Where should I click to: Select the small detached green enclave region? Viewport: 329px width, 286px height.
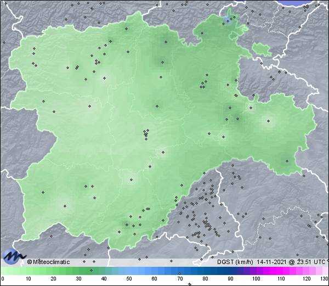(262, 49)
